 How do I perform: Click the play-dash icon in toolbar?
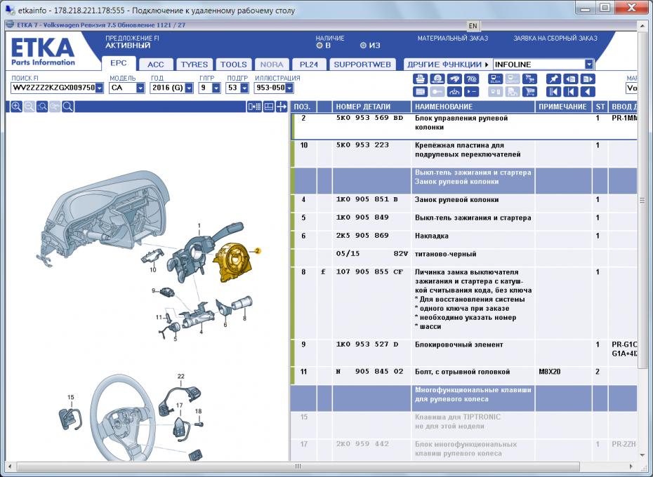pos(471,92)
